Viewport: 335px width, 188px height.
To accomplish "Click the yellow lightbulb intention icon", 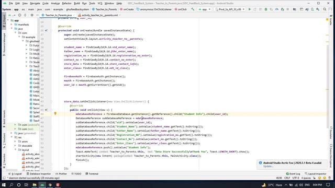I will (55, 114).
